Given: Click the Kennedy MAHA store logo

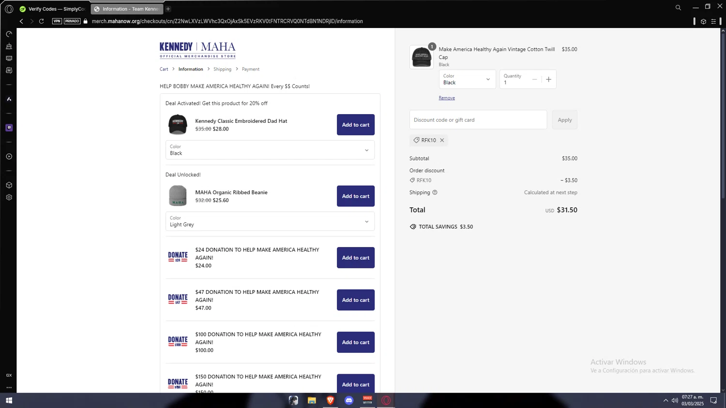Looking at the screenshot, I should pyautogui.click(x=197, y=50).
